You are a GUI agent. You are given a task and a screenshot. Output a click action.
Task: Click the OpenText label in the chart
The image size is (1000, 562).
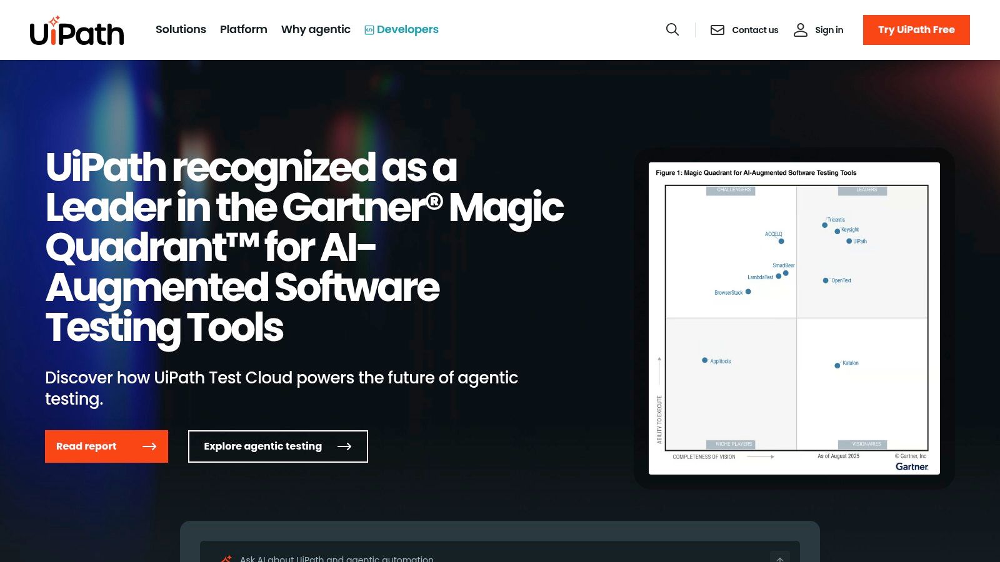841,280
